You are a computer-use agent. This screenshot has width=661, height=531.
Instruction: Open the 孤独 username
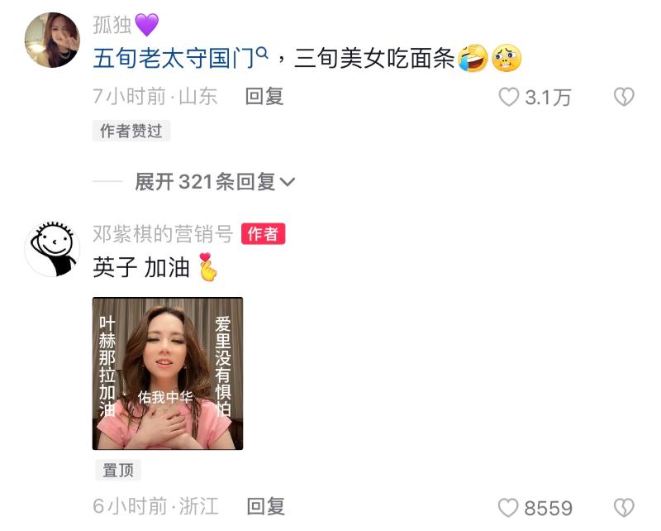112,25
